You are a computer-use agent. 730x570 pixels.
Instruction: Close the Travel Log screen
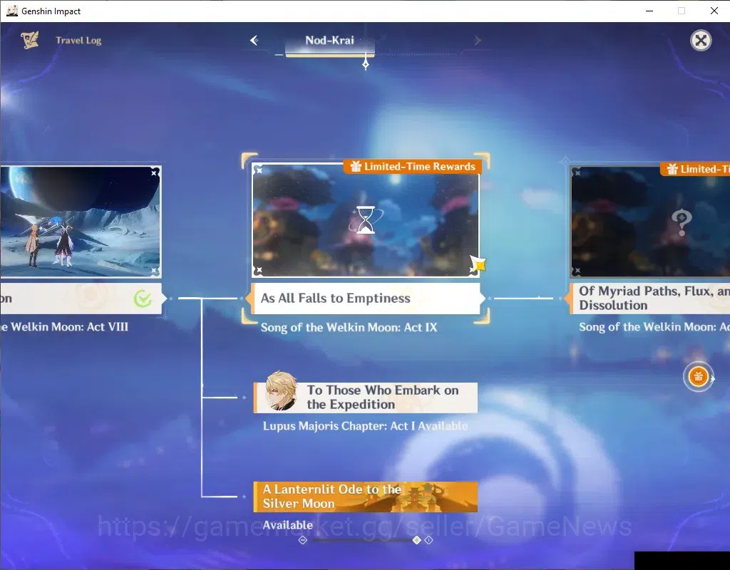tap(701, 41)
